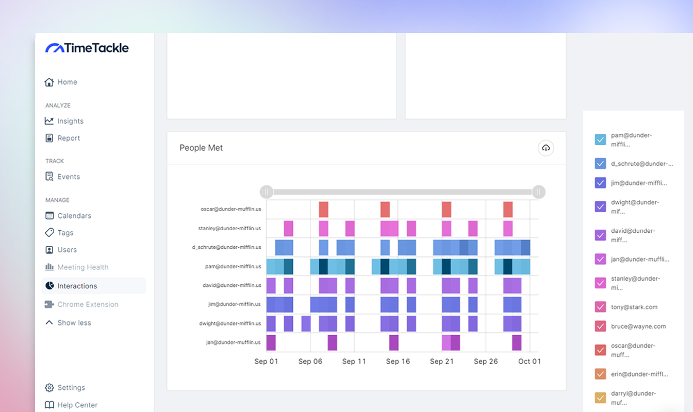Download People Met chart via cloud icon
This screenshot has width=693, height=412.
[x=546, y=148]
